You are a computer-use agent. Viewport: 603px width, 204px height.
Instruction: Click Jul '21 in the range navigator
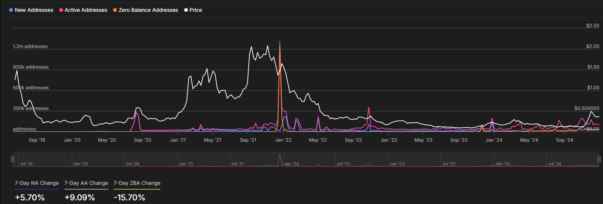(x=237, y=164)
